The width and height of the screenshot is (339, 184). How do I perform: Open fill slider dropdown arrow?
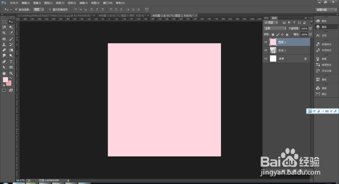click(310, 35)
